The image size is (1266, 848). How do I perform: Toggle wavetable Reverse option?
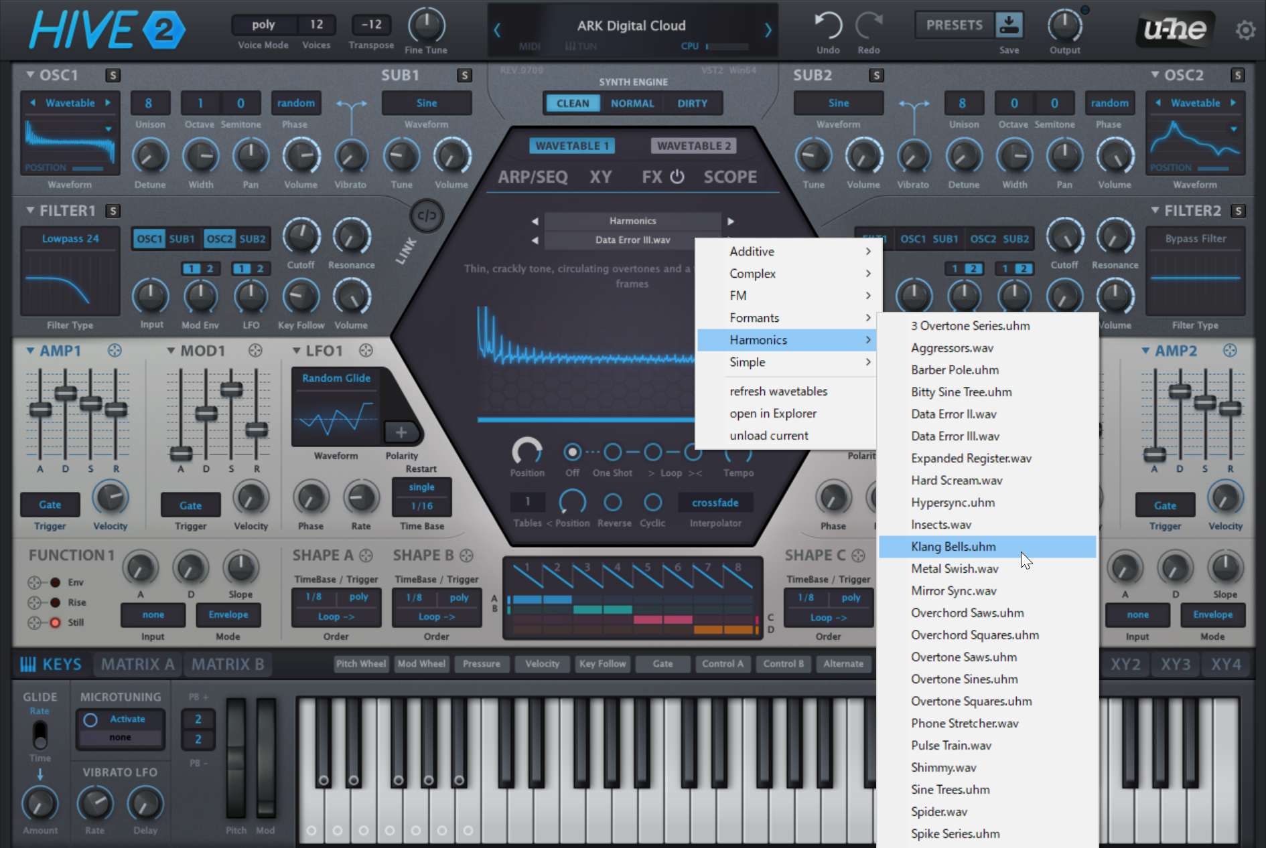(613, 502)
